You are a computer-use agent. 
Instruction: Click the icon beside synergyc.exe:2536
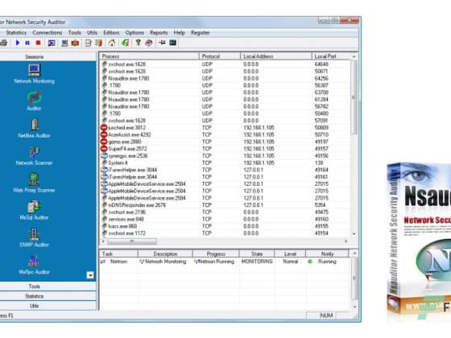coord(104,156)
